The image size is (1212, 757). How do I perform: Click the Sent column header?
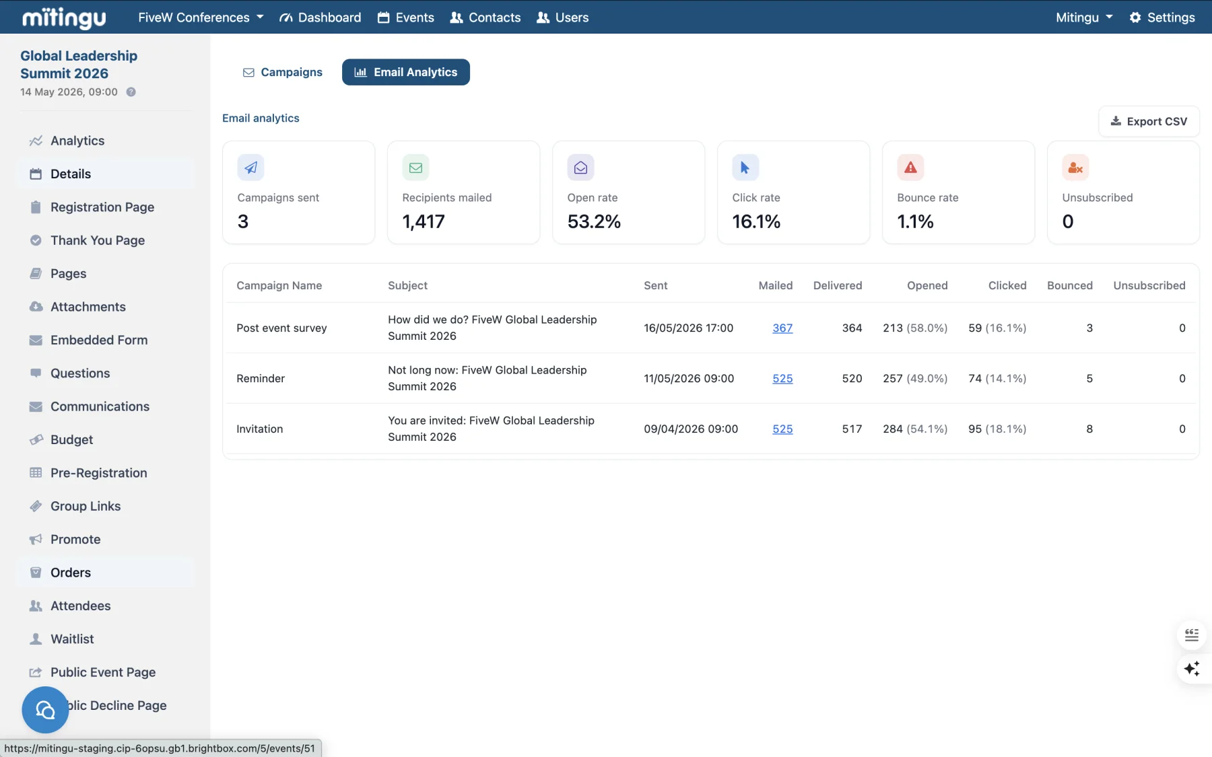pyautogui.click(x=655, y=285)
